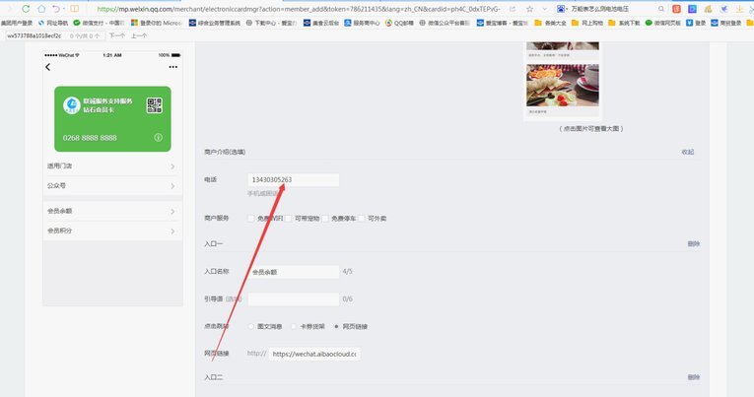Click the phone number input field
This screenshot has height=397, width=754.
[x=294, y=179]
